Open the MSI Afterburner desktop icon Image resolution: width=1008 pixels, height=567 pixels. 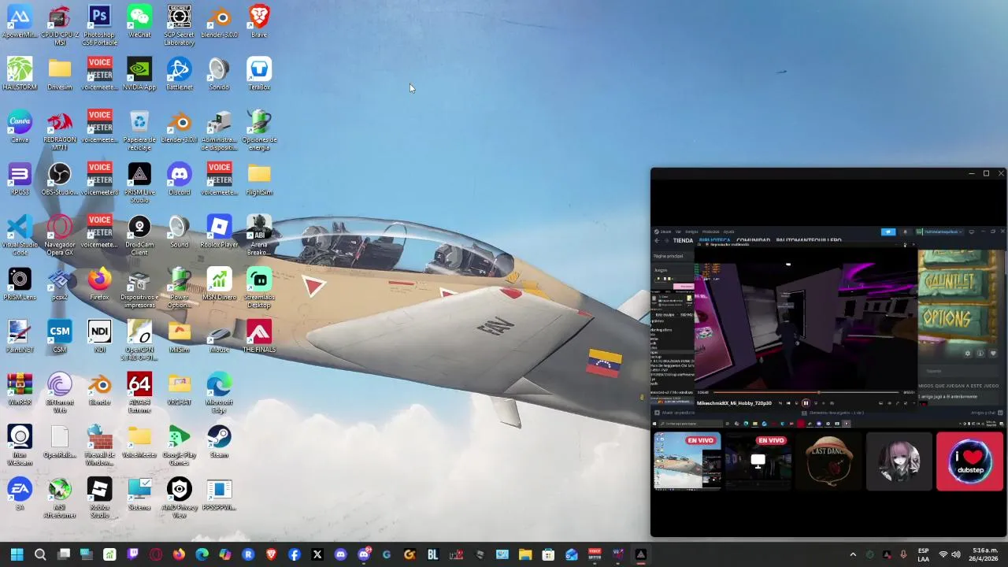click(x=60, y=498)
